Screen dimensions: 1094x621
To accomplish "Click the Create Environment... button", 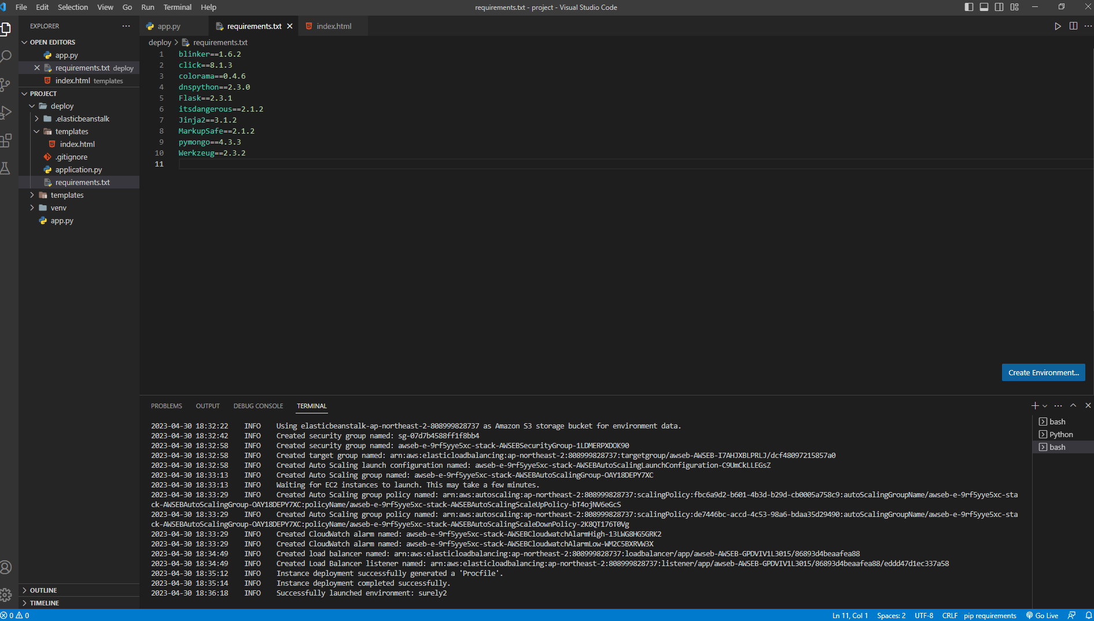I will click(1044, 372).
